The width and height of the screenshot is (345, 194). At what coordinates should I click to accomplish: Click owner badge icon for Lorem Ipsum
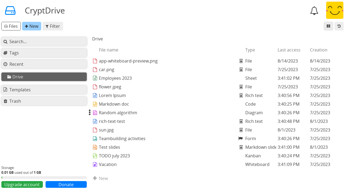241,95
